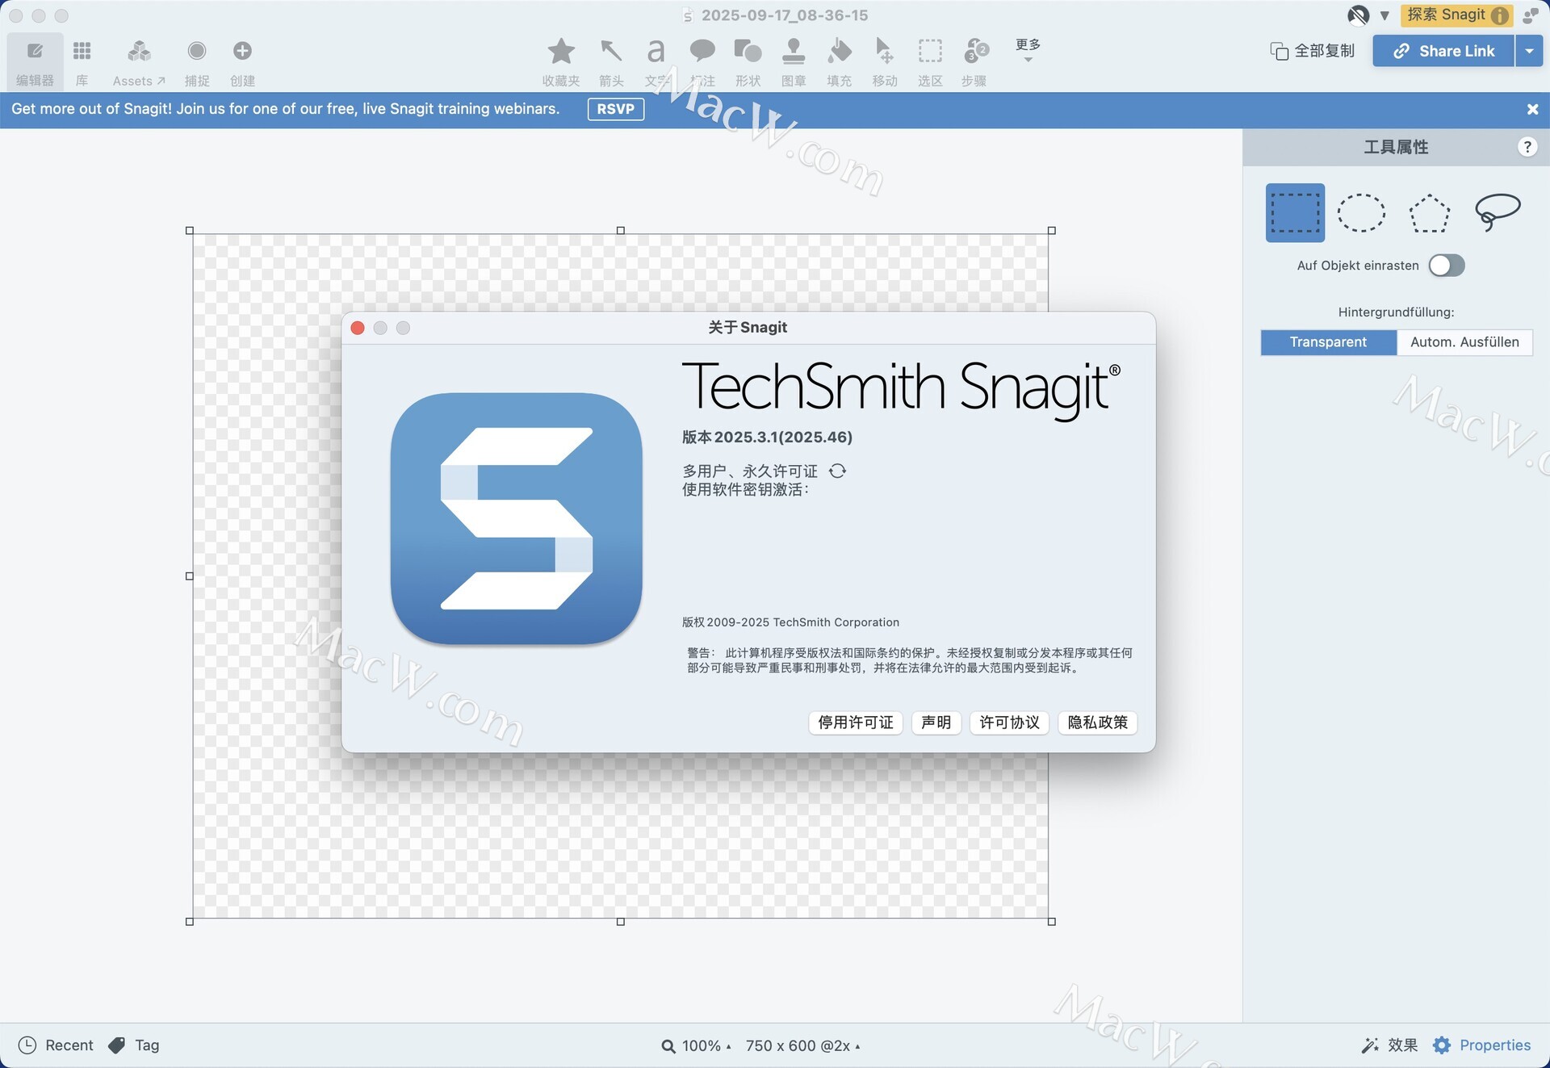Select the Favorites star tool
Image resolution: width=1550 pixels, height=1068 pixels.
click(561, 61)
